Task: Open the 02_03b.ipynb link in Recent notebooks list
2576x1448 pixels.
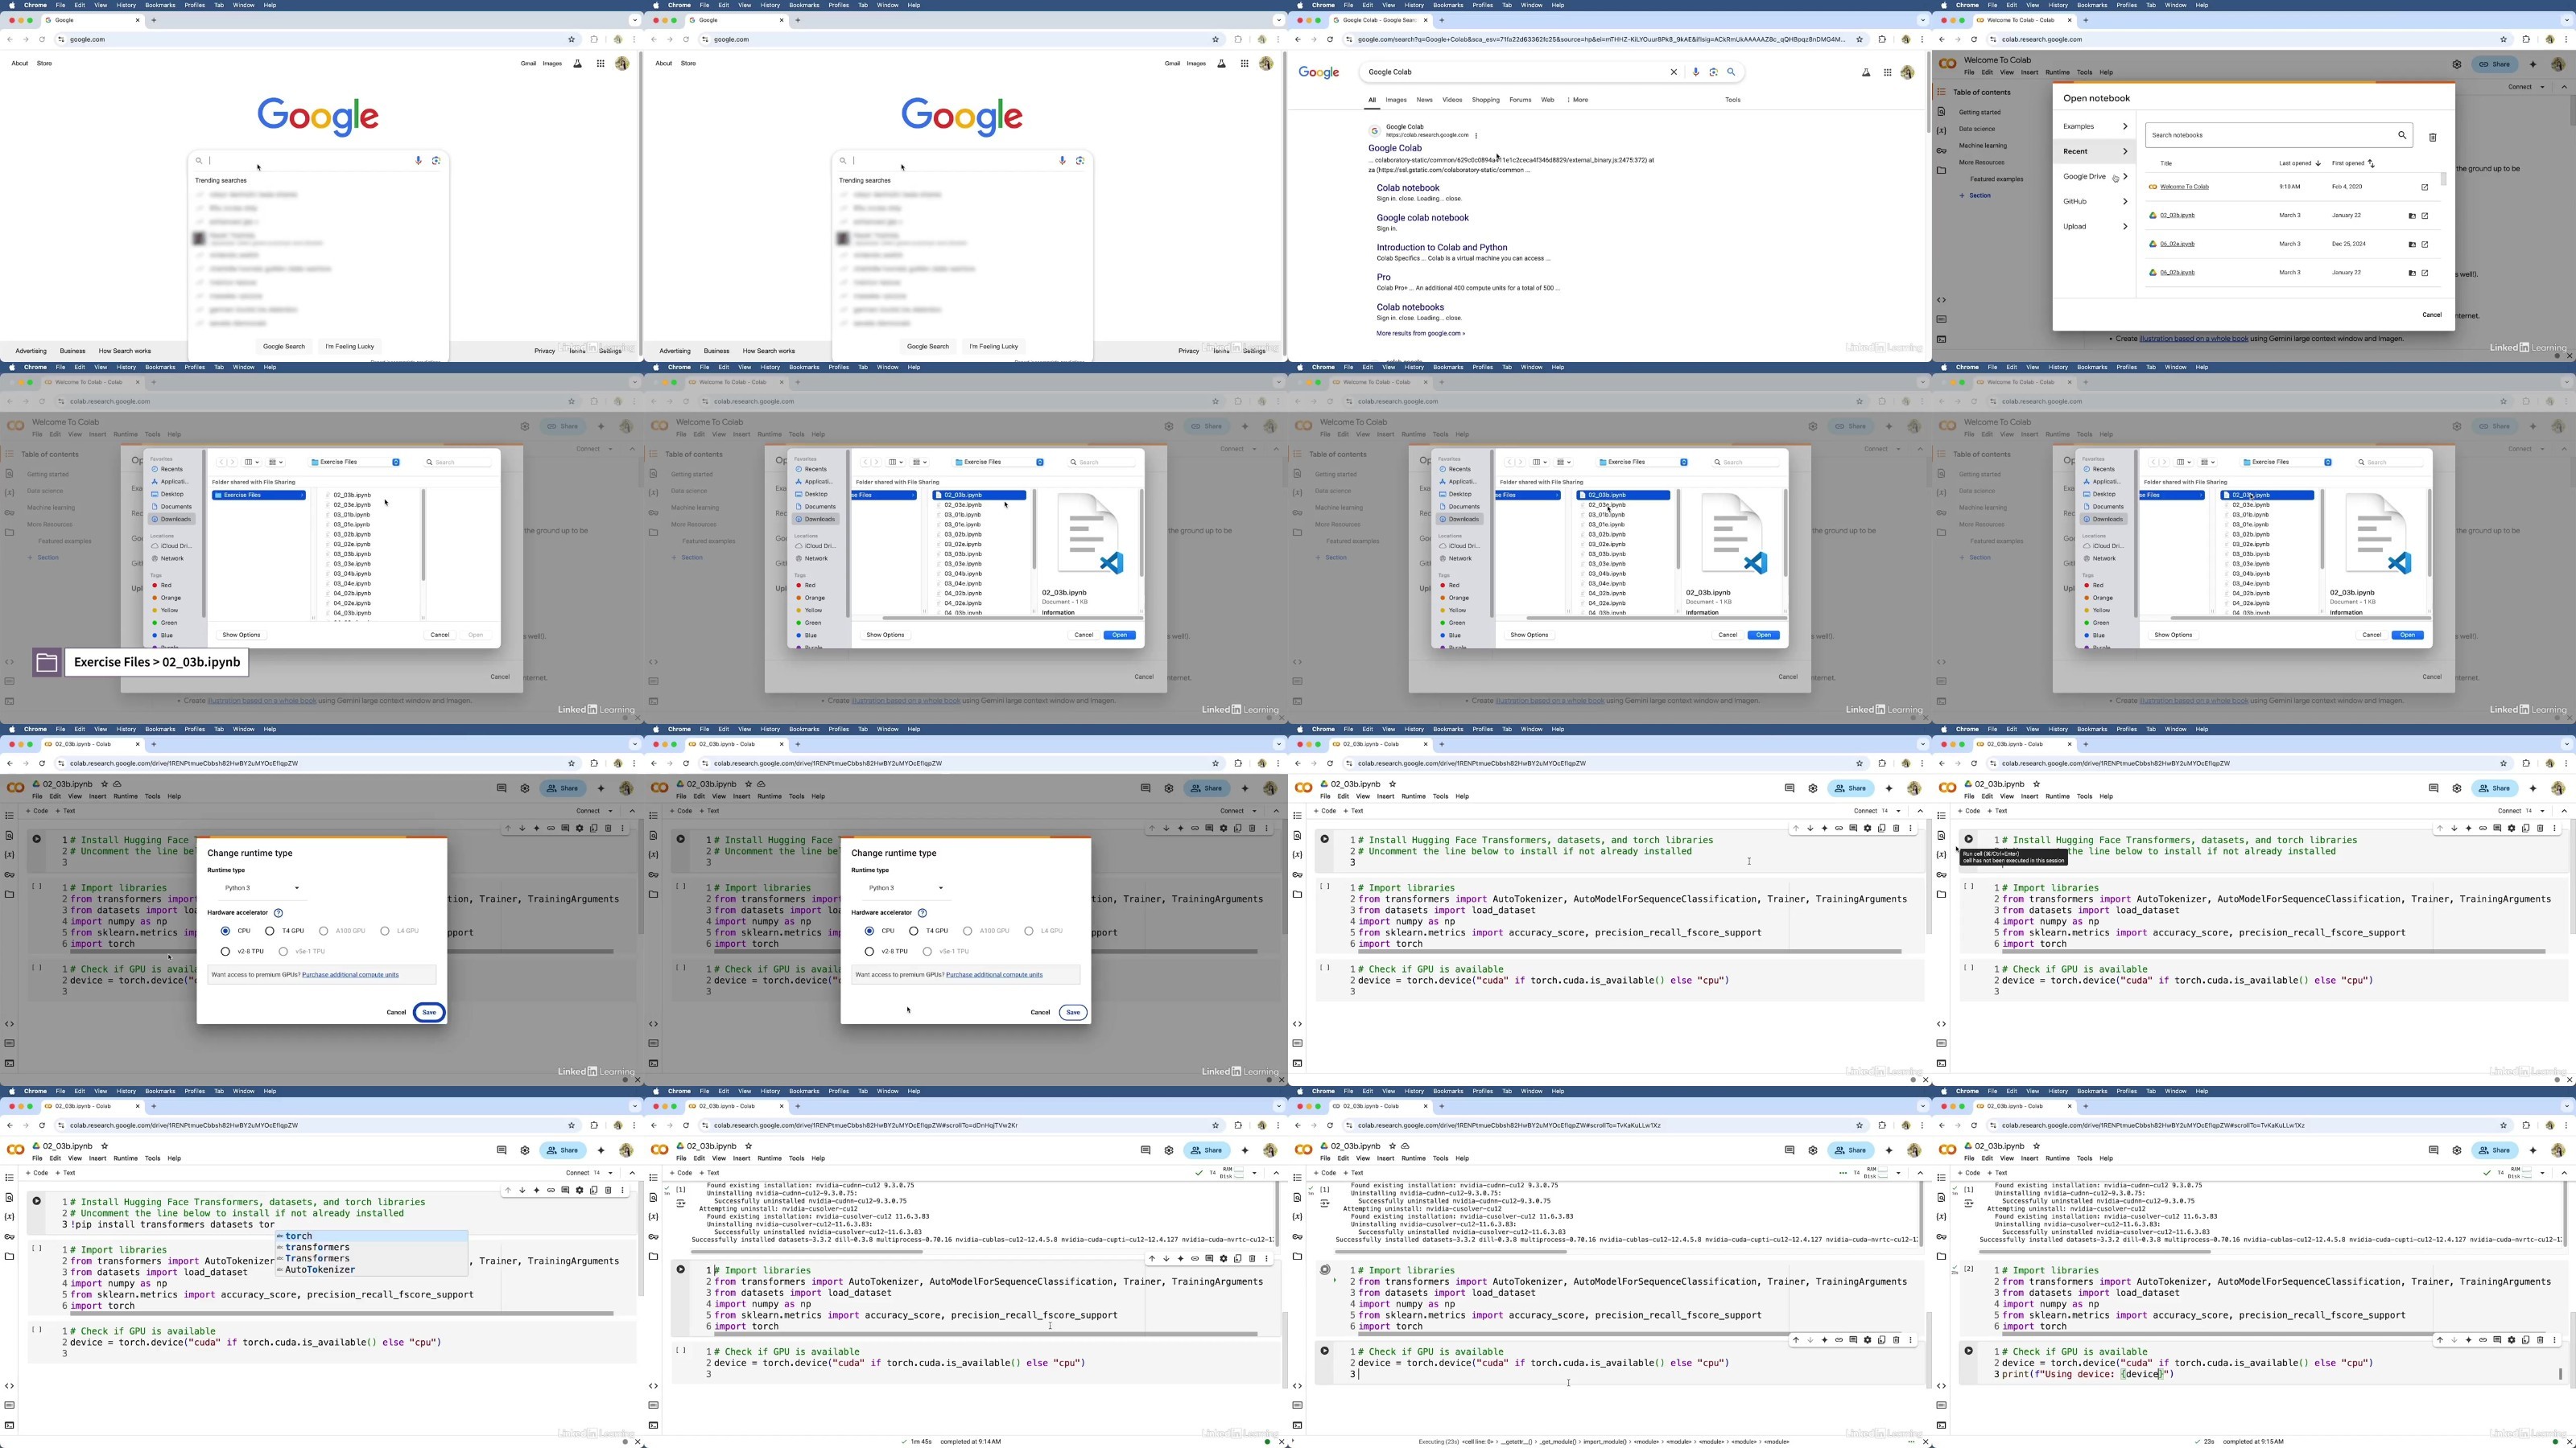Action: 2177,216
